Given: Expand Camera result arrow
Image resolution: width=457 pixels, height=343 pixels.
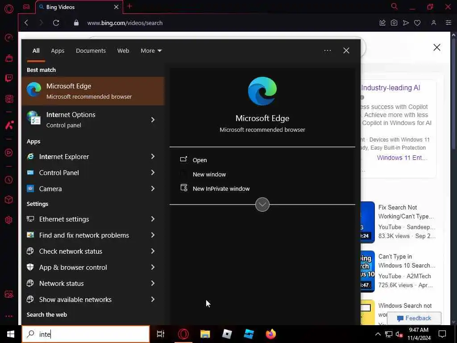Looking at the screenshot, I should pos(153,189).
